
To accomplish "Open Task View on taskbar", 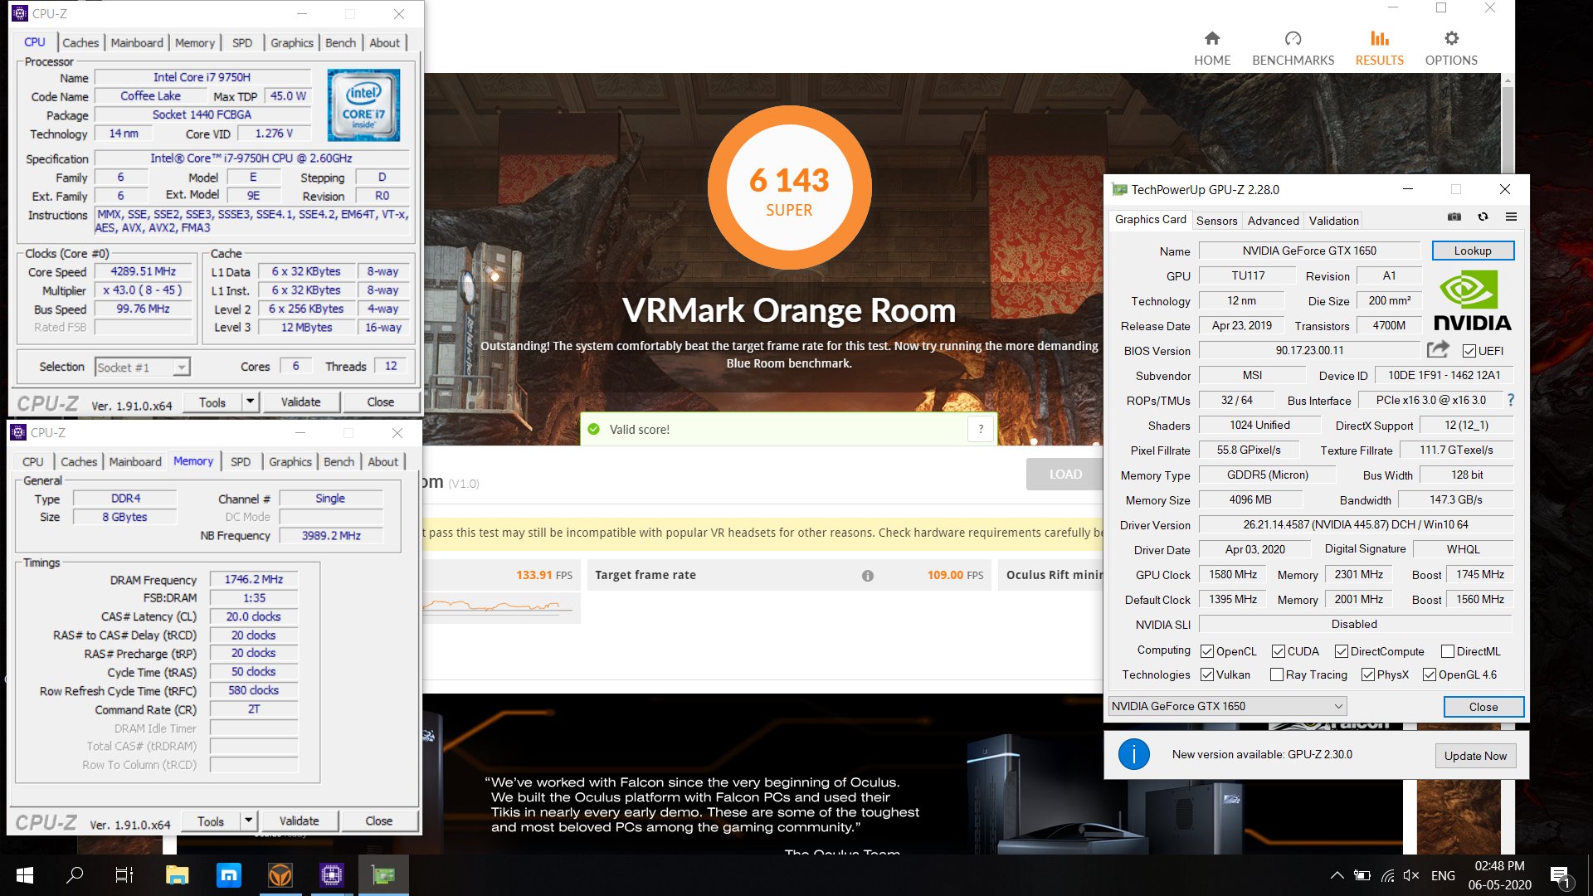I will pyautogui.click(x=124, y=875).
